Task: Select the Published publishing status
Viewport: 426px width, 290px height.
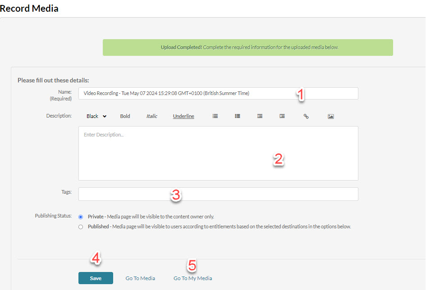Action: [81, 227]
